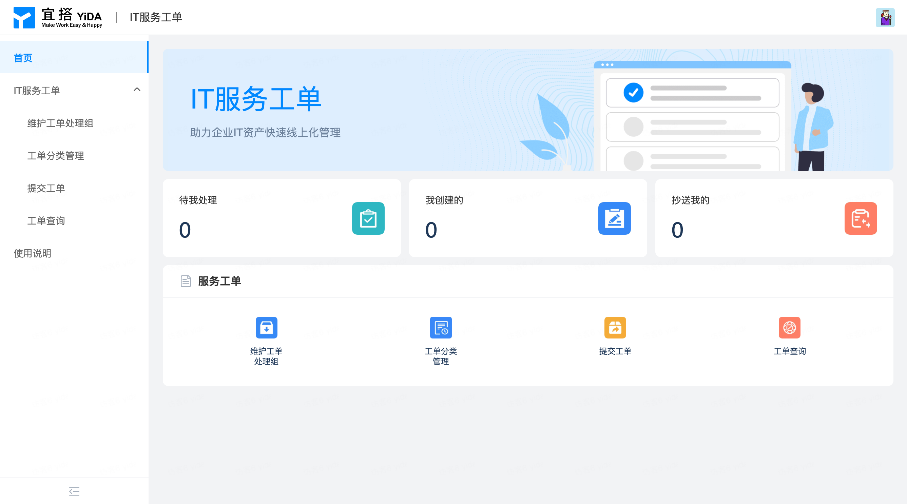
Task: Open the user avatar menu
Action: 885,18
